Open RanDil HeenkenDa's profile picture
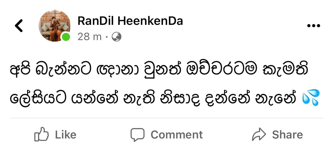The image size is (333, 150). click(x=54, y=26)
